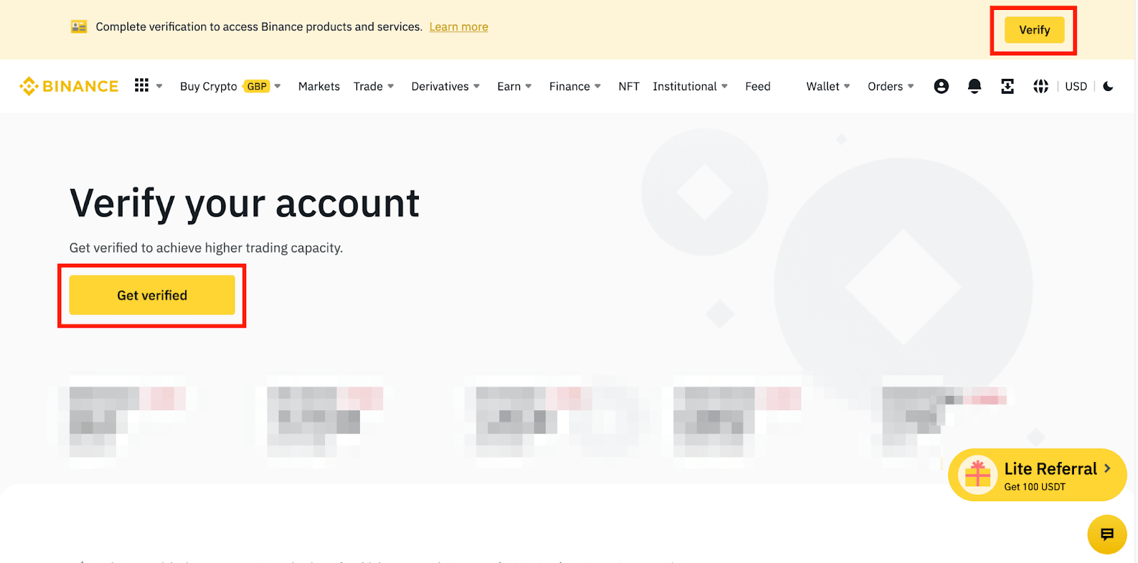Expand the Earn menu
This screenshot has width=1138, height=563.
click(514, 86)
